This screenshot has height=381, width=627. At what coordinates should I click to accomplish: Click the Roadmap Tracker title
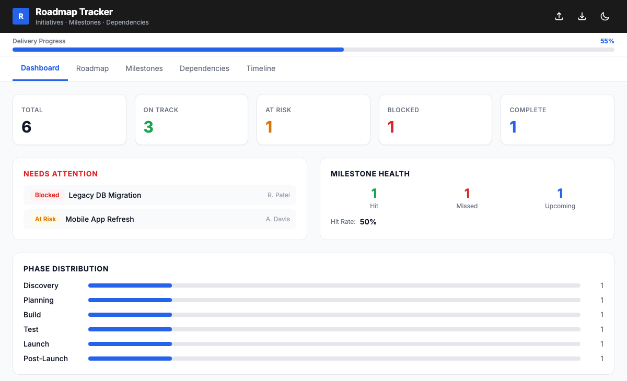coord(74,11)
